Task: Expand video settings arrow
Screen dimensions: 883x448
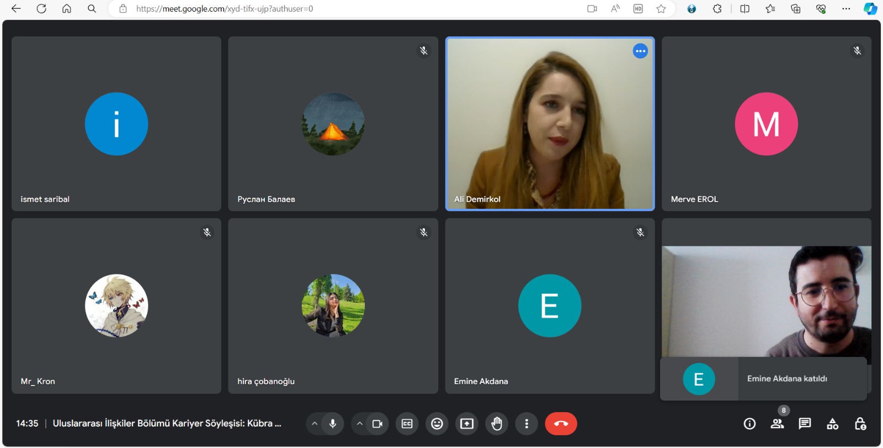Action: 359,424
